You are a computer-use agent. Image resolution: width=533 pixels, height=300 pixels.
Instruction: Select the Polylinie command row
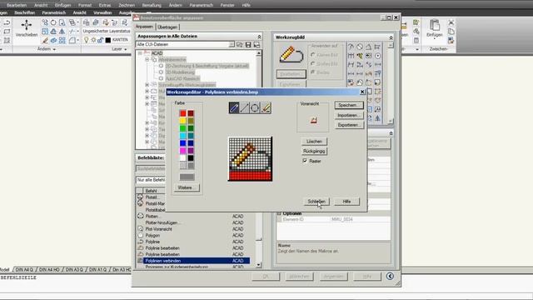click(193, 242)
